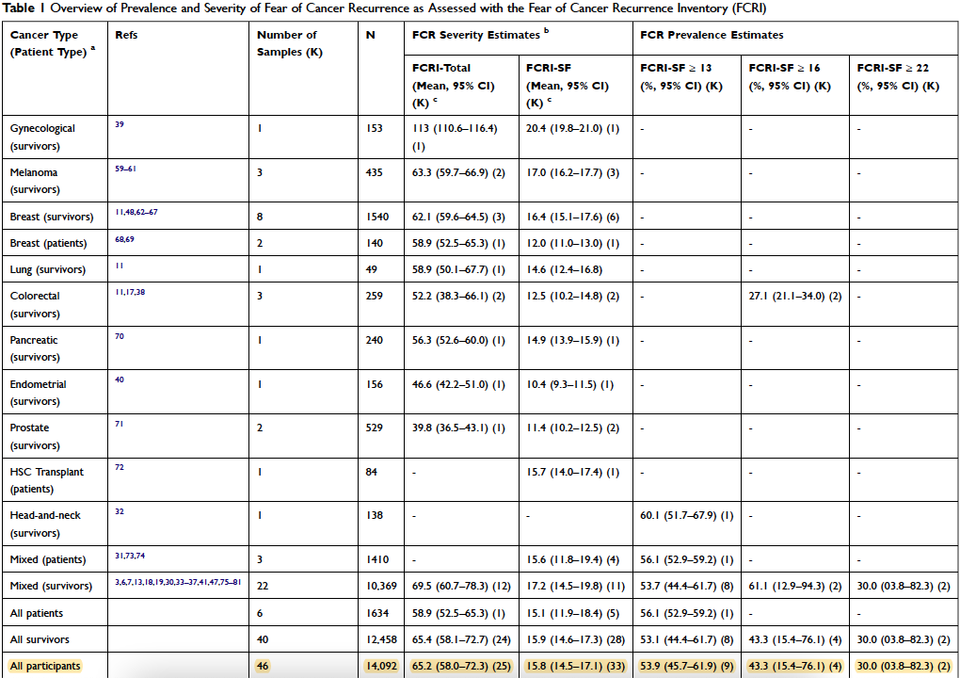960x678 pixels.
Task: Select the 'Lung (survivors)' row label
Action: pyautogui.click(x=47, y=269)
